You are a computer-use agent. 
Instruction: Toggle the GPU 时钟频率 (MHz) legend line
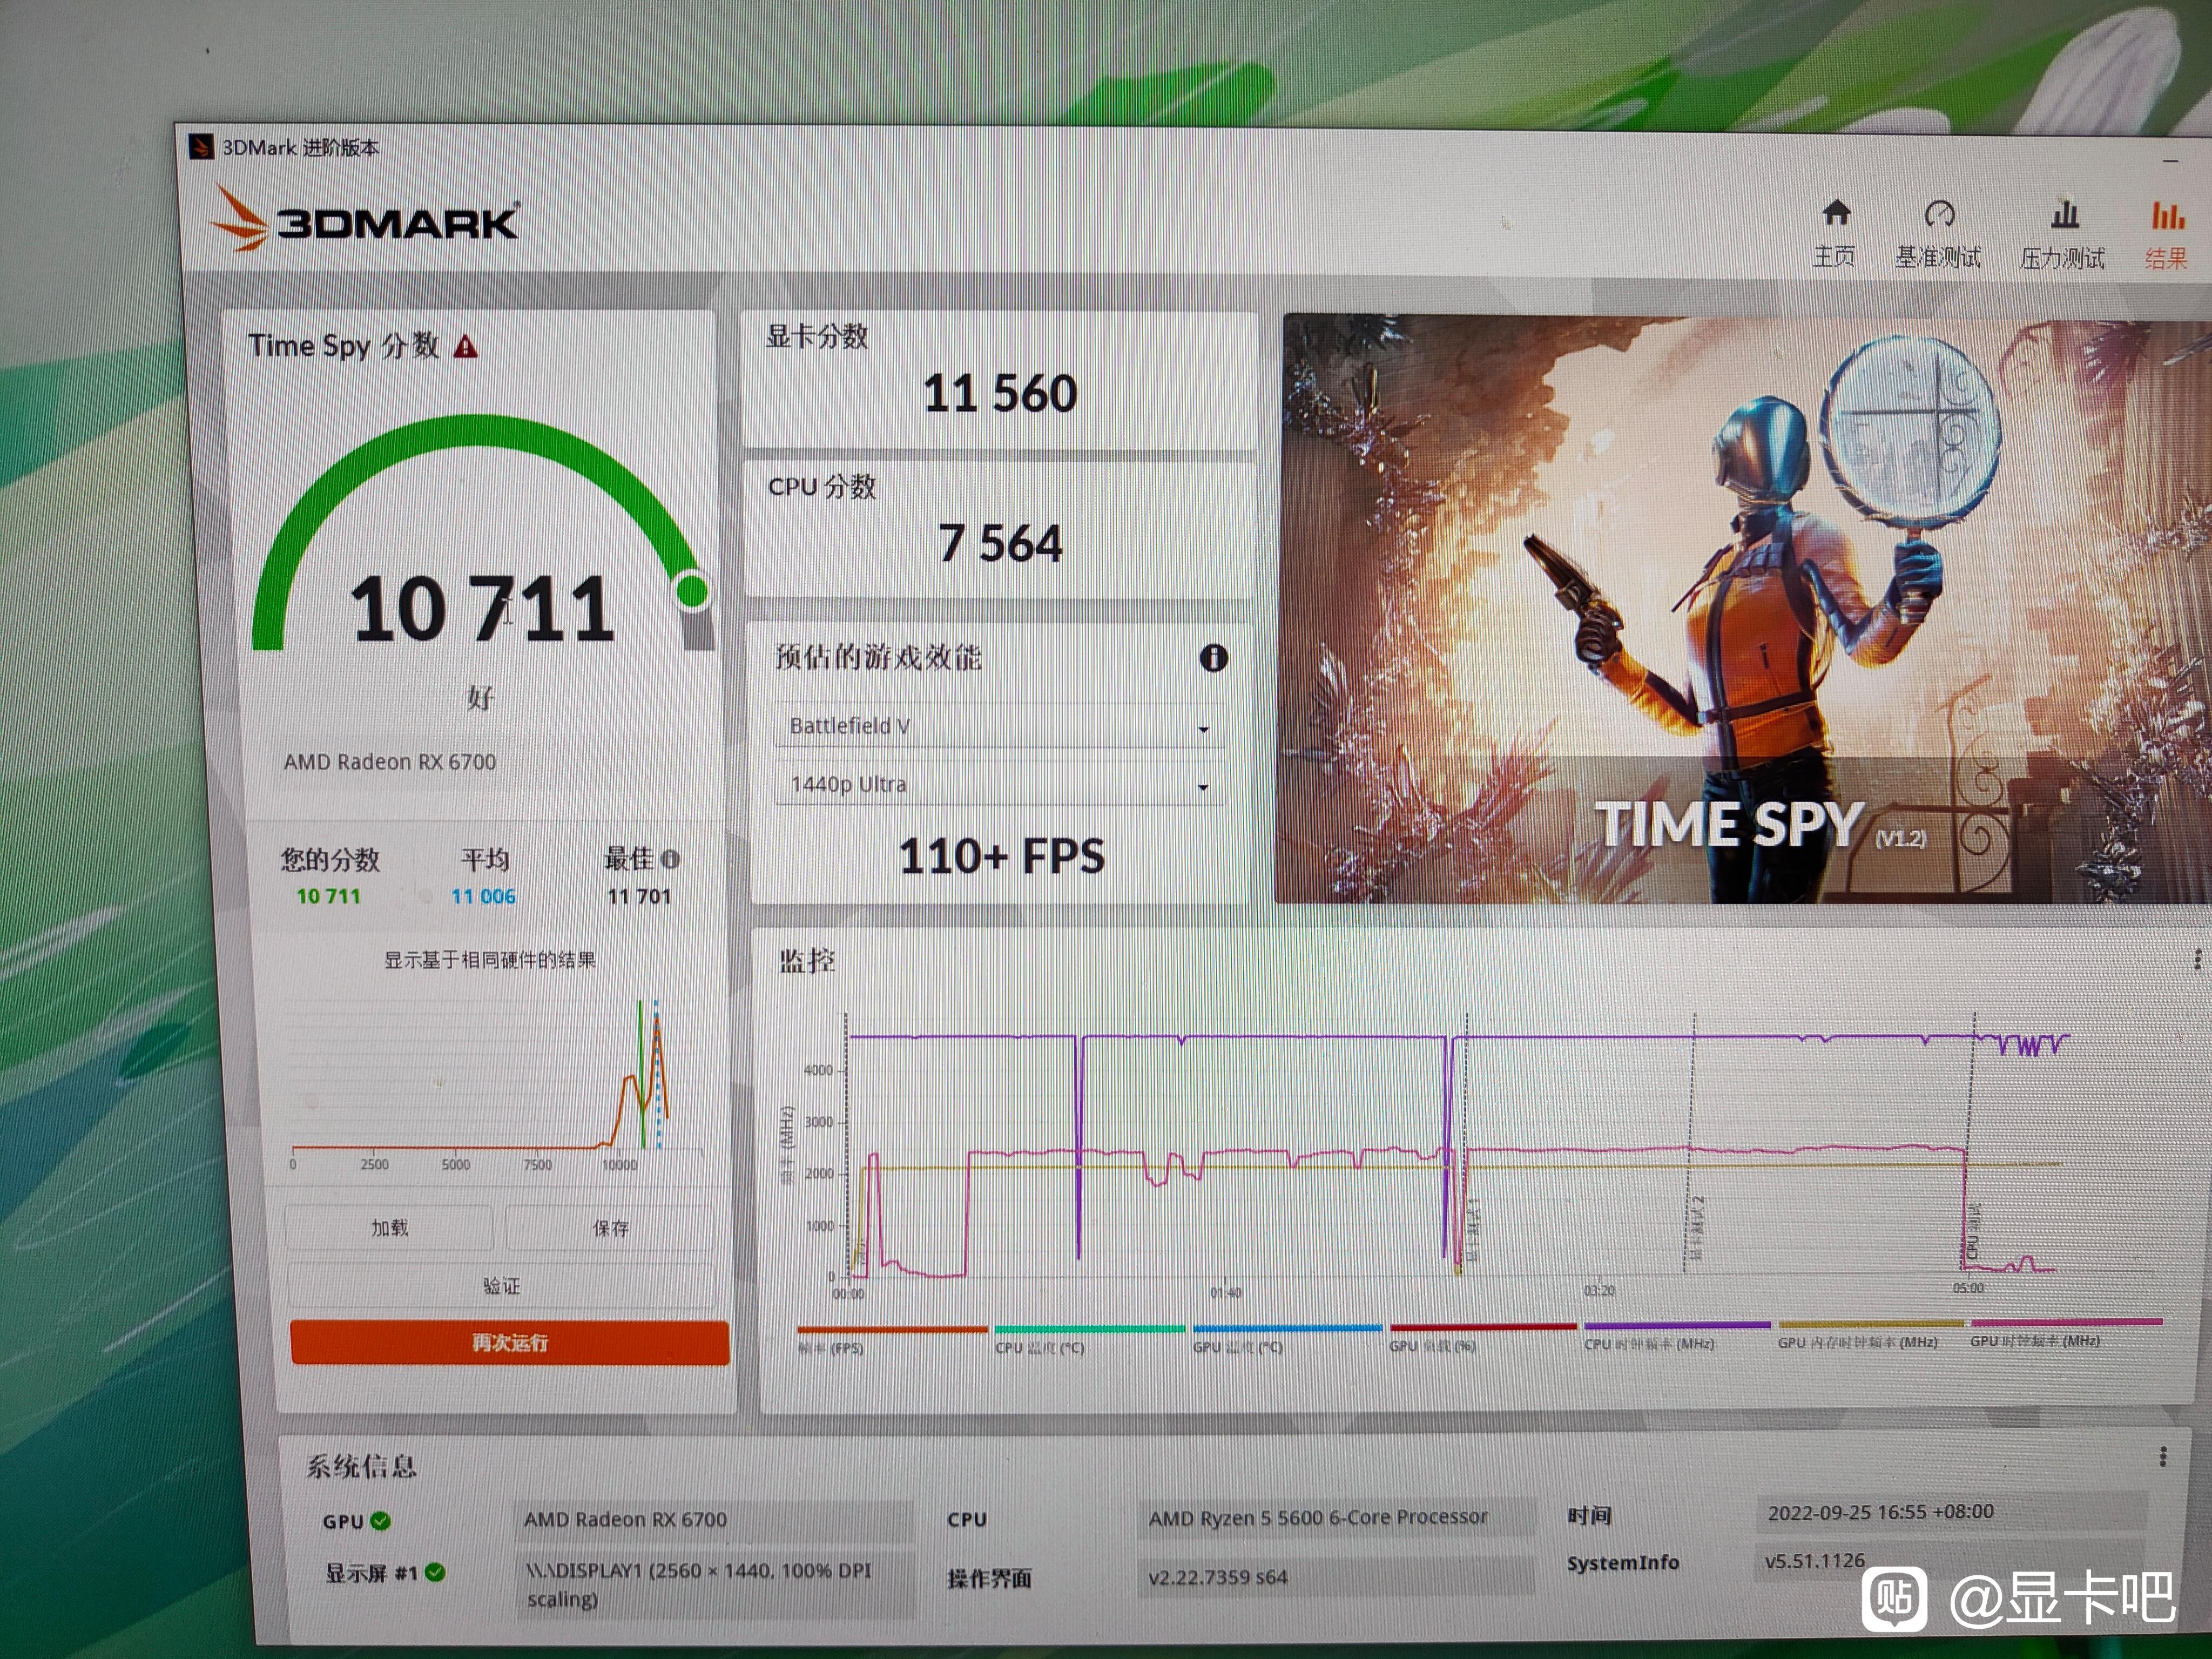coord(2066,1332)
